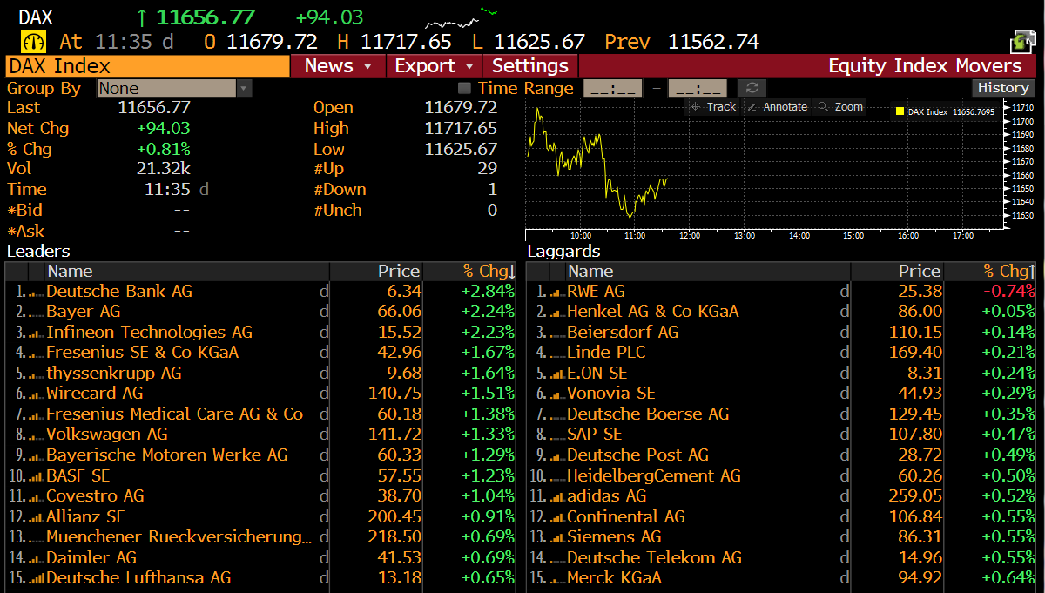Open SAP SE in Laggards list
The image size is (1045, 593).
595,435
